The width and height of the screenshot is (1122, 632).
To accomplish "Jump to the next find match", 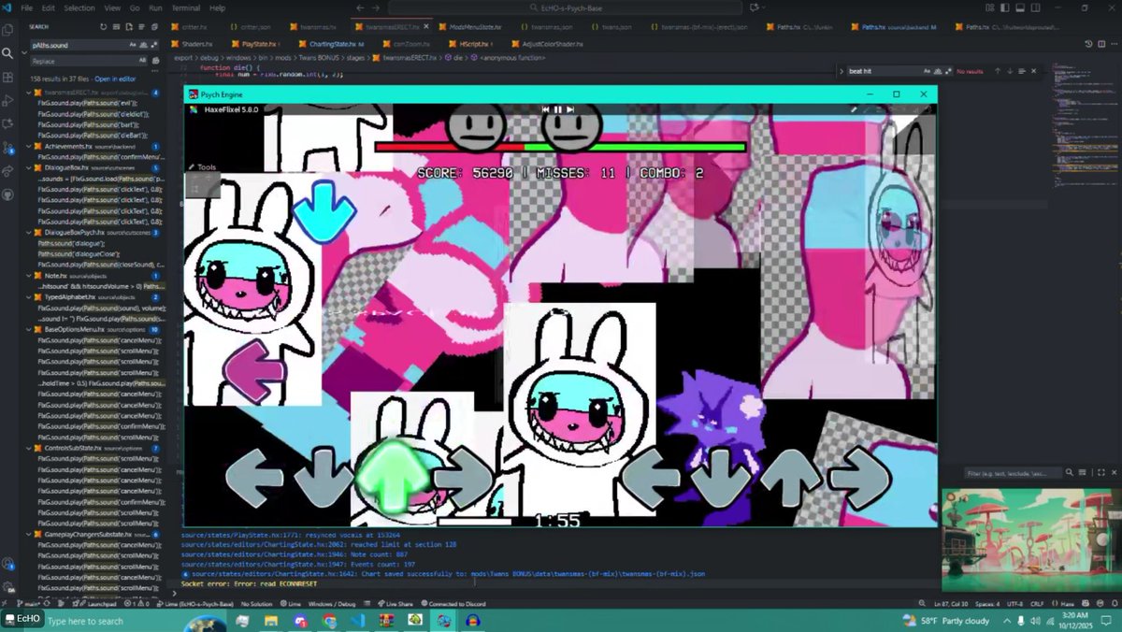I will pyautogui.click(x=1010, y=71).
